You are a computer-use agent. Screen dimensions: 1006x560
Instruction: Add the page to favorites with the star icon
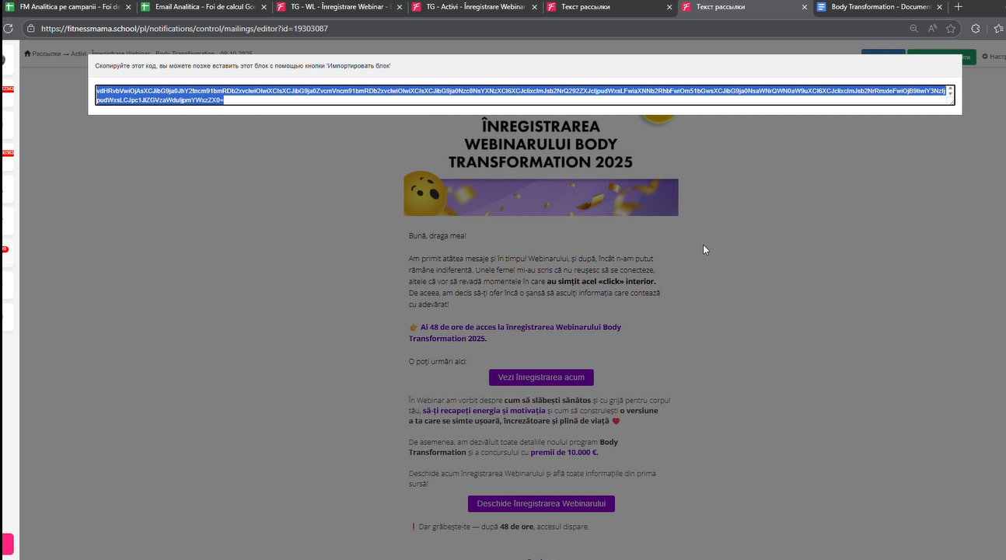pyautogui.click(x=951, y=28)
